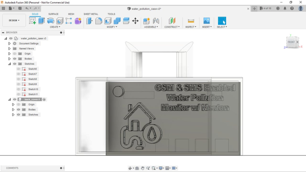This screenshot has width=306, height=172.
Task: Show Sketch10 using its eye icon
Action: click(18, 89)
